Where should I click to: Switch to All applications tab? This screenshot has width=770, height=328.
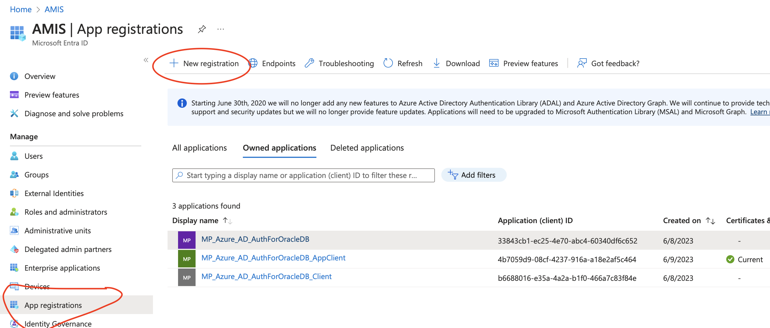pos(199,148)
